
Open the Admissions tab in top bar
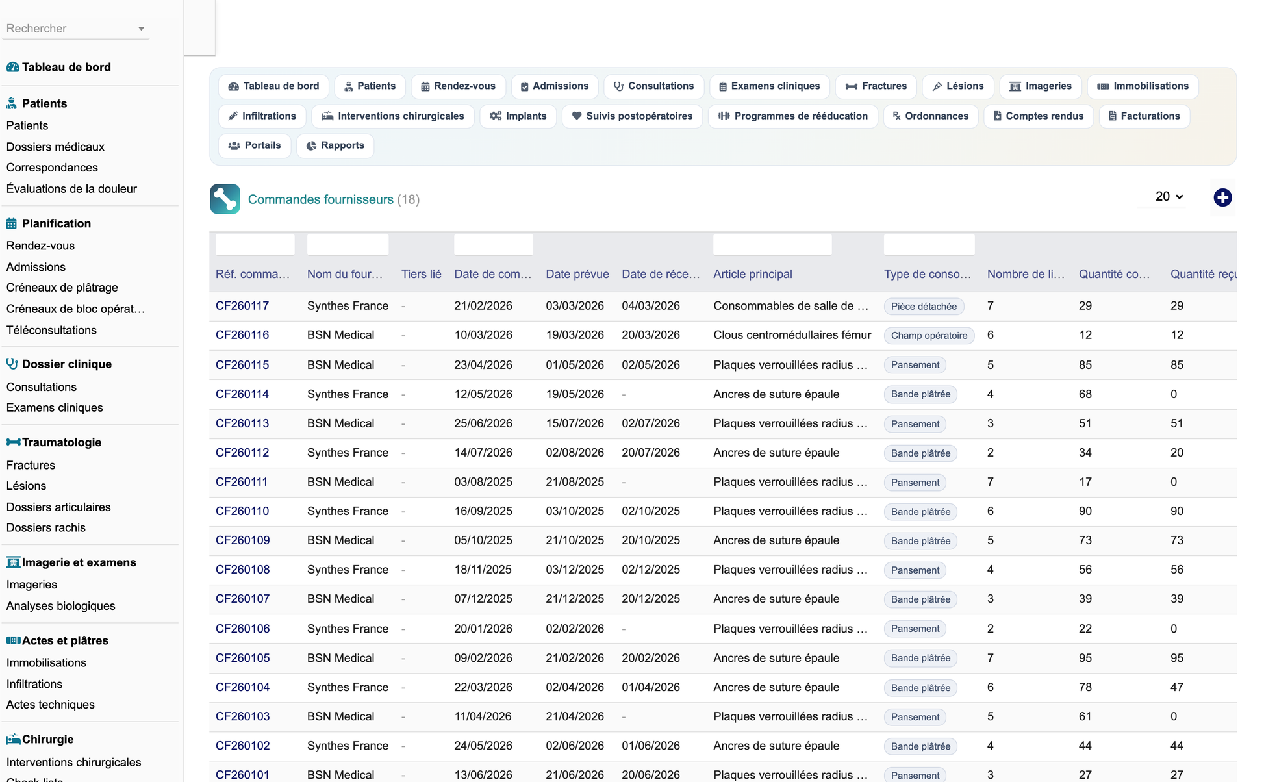point(554,86)
